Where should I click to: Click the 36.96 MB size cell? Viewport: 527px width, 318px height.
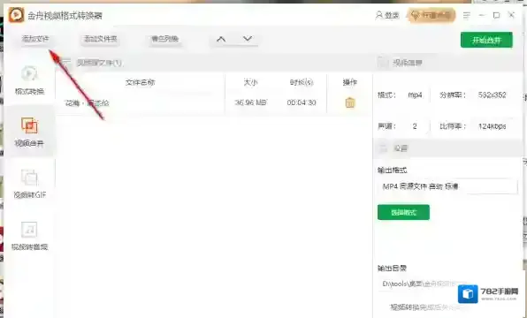click(250, 102)
